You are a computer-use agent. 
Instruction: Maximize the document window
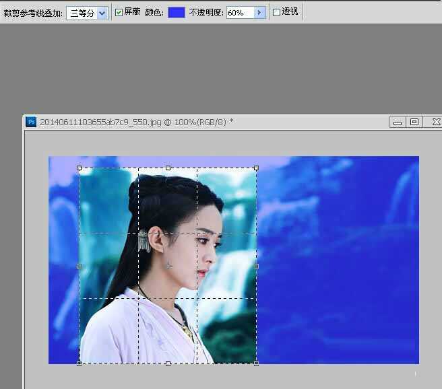[414, 122]
